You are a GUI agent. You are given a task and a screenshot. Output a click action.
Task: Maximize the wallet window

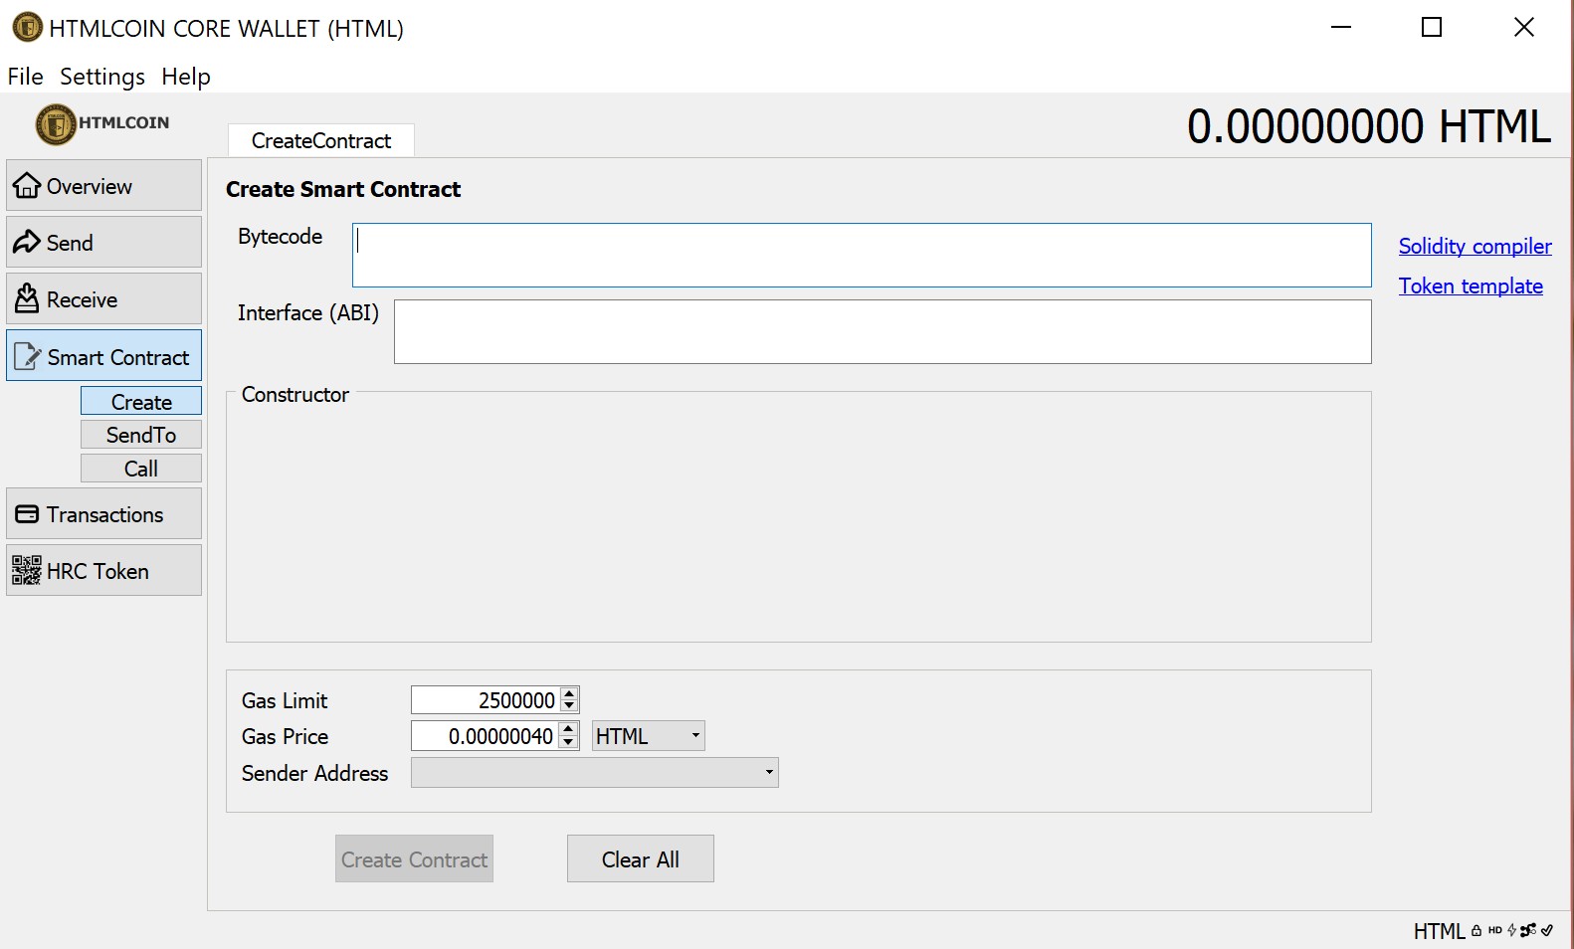point(1432,27)
